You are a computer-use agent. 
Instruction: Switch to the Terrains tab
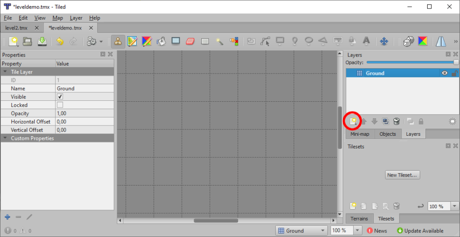tap(359, 219)
